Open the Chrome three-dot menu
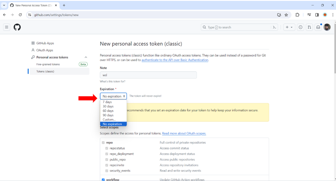The width and height of the screenshot is (336, 181). (x=333, y=15)
